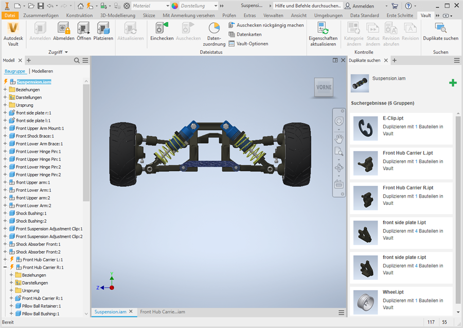Close the Duplikate suchen panel tab
The image size is (463, 328).
[386, 61]
